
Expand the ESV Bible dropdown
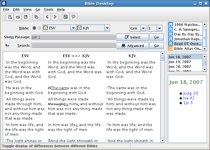point(73,28)
